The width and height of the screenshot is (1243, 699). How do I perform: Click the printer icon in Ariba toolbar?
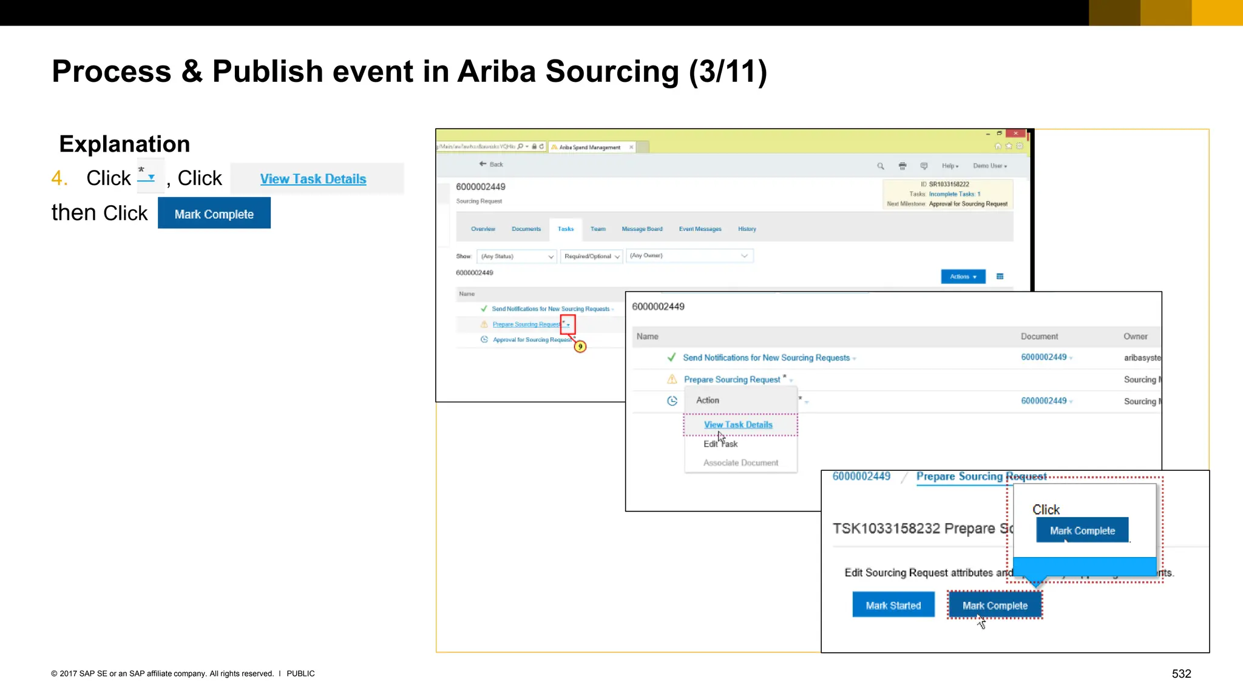point(903,166)
